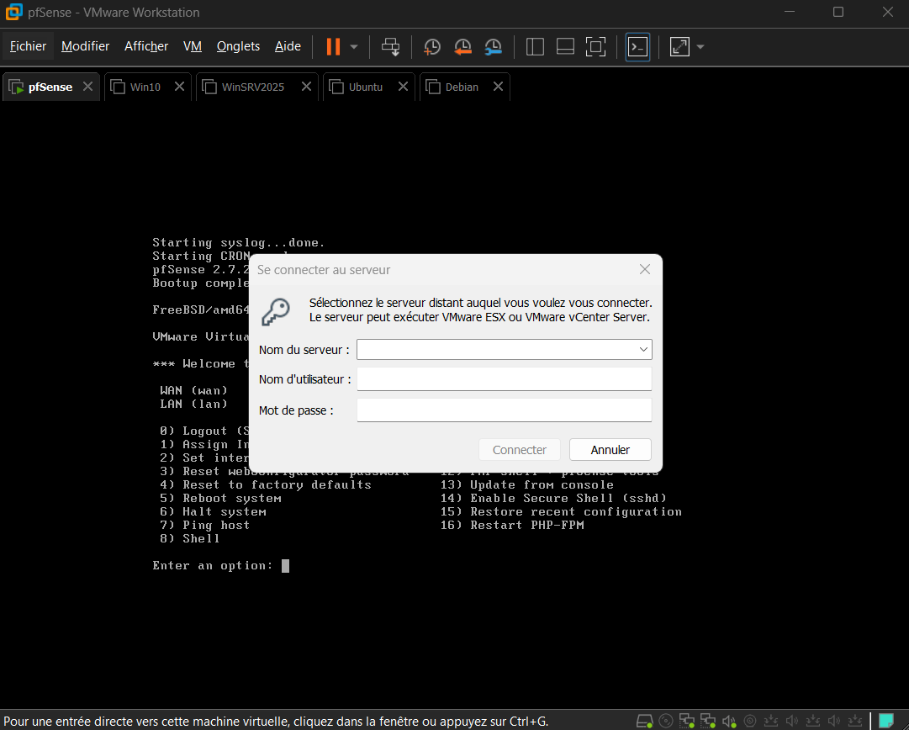Click the send Ctrl+Alt+Del icon
The image size is (909, 730).
(391, 46)
